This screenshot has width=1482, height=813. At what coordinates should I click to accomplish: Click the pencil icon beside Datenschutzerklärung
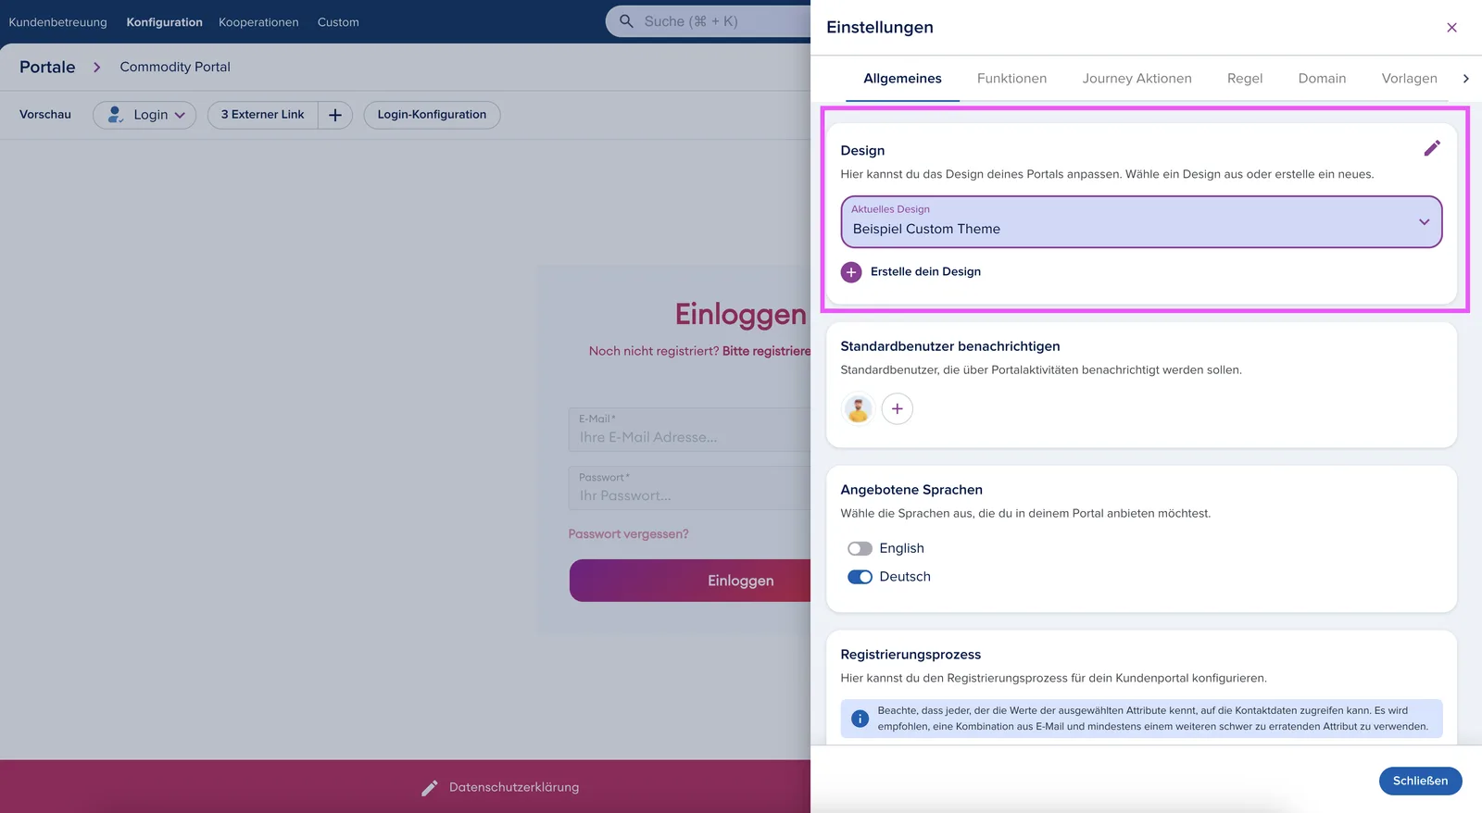(x=430, y=788)
